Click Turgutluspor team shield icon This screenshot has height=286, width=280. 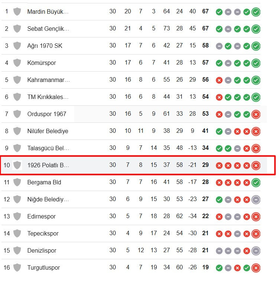[x=17, y=267]
